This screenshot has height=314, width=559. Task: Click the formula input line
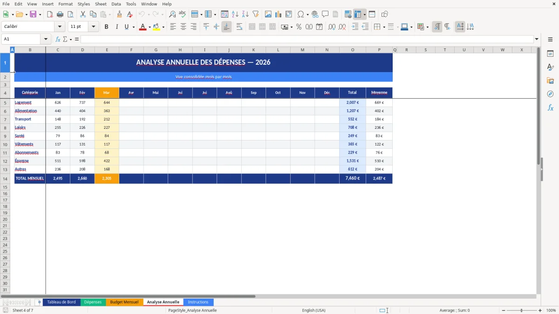307,39
